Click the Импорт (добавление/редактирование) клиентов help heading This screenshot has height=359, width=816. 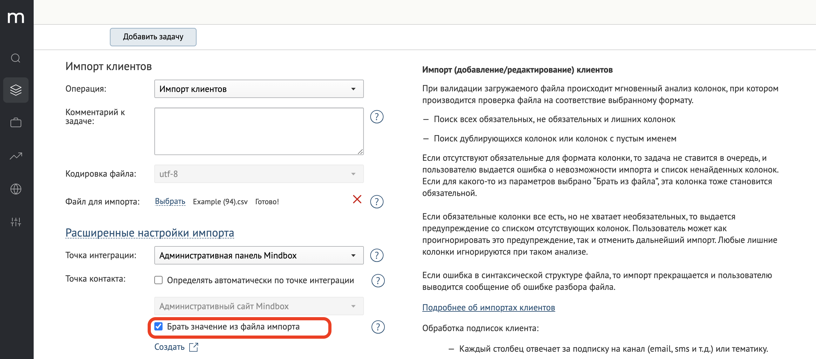(517, 70)
